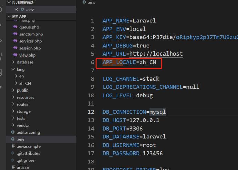The width and height of the screenshot is (238, 170).
Task: Expand the resources folder chevron
Action: pyautogui.click(x=13, y=97)
